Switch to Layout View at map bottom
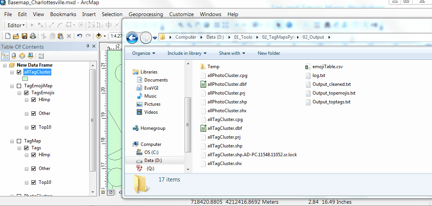The height and width of the screenshot is (206, 432). coord(111,192)
